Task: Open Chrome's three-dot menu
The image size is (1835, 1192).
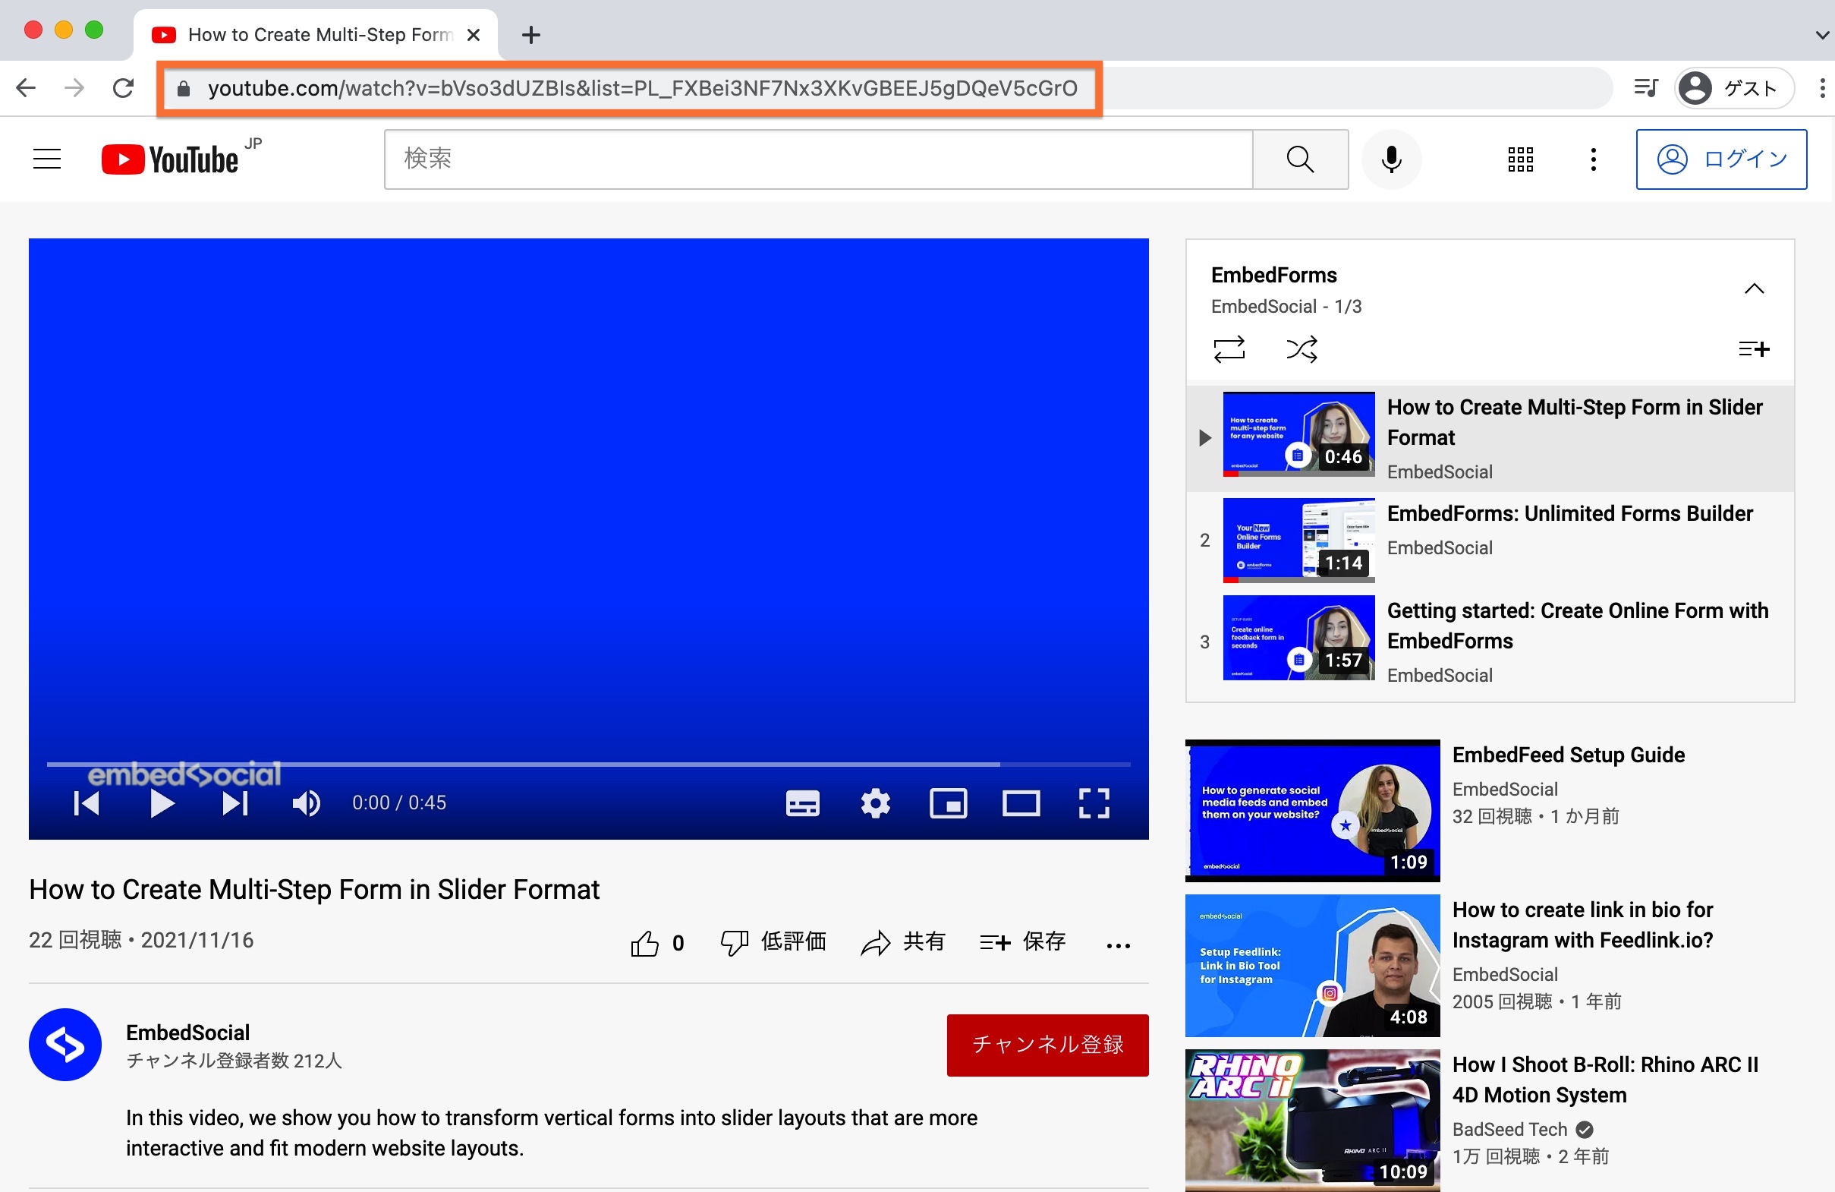Action: (1821, 88)
